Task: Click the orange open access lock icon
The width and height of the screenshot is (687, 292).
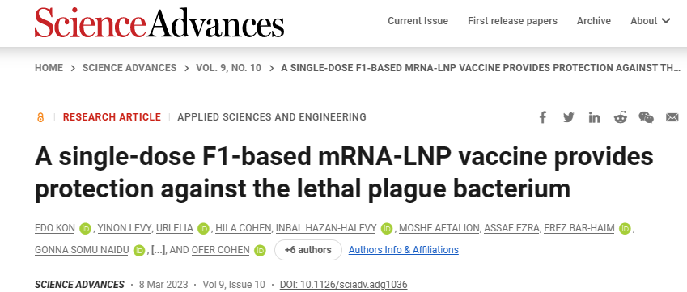Action: point(40,117)
